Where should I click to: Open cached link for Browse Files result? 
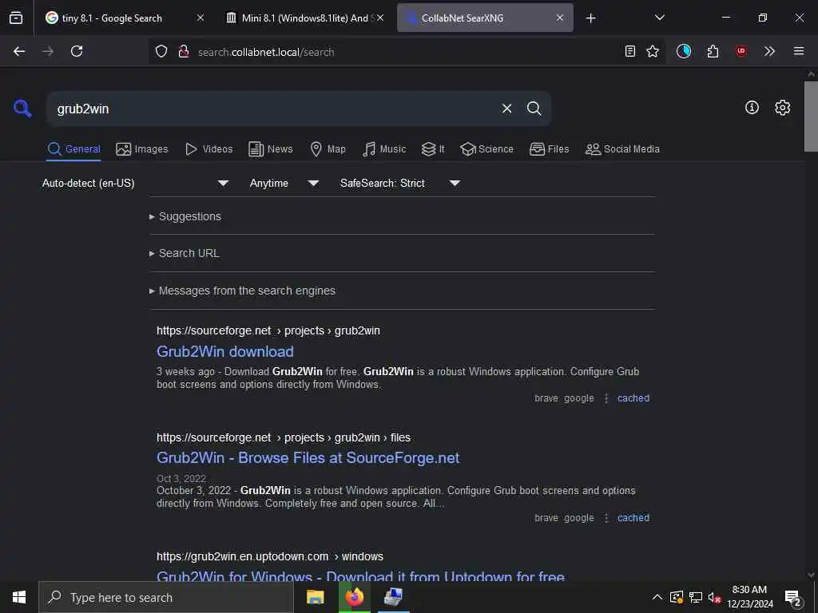tap(633, 518)
